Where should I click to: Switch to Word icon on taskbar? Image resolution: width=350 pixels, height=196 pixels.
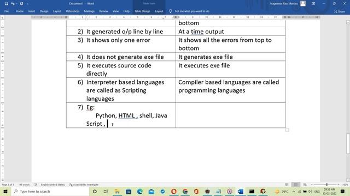click(x=241, y=191)
